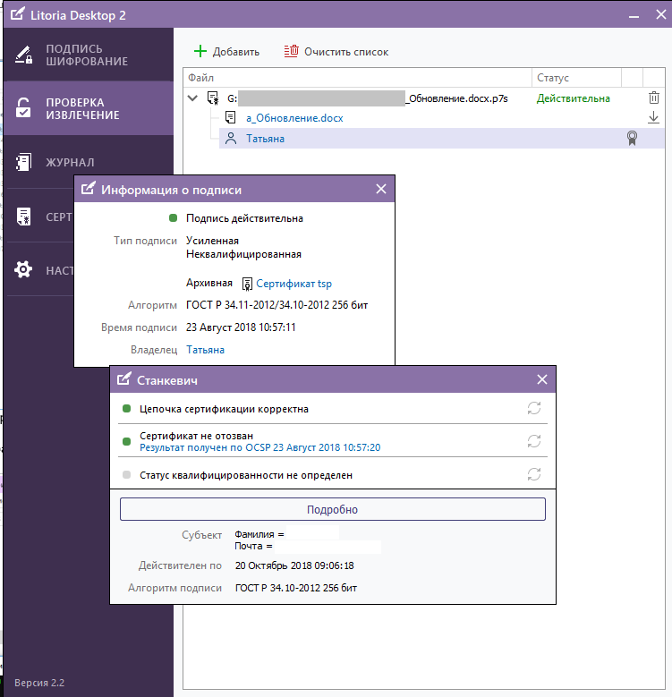
Task: Select signer Татьяна in the file tree
Action: (x=266, y=139)
